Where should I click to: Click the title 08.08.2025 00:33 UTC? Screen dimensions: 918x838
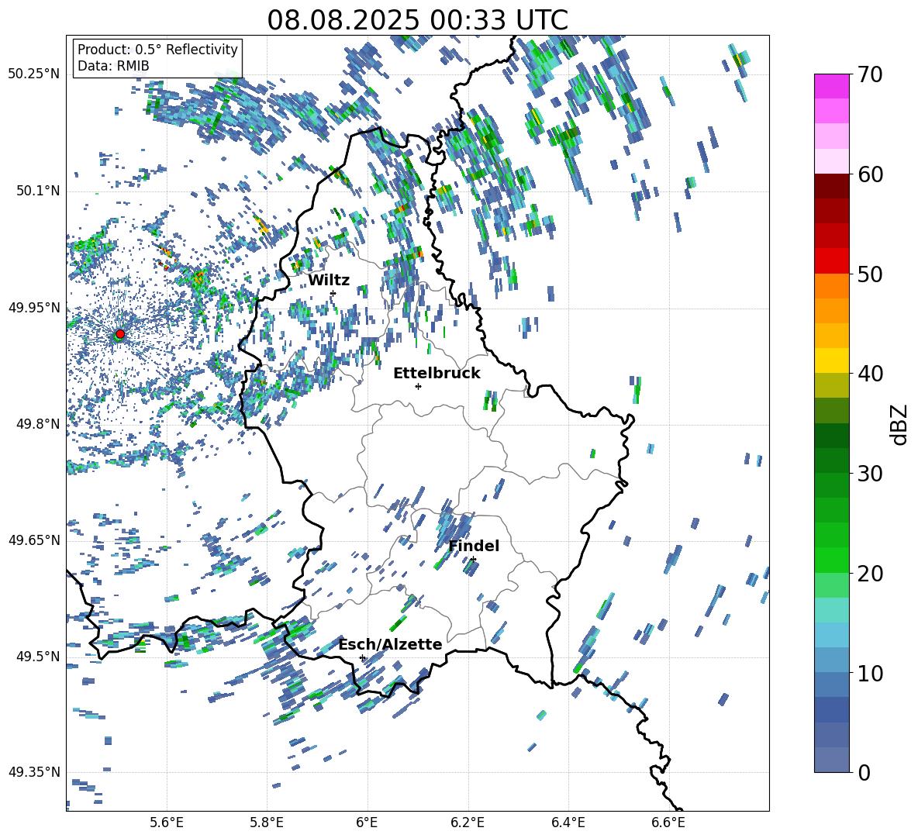point(417,20)
